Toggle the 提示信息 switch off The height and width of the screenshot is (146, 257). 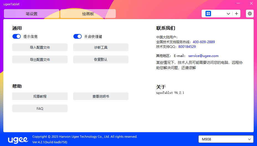point(17,36)
